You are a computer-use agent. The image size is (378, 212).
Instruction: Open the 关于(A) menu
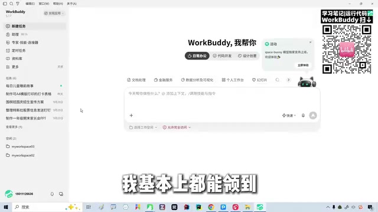(x=71, y=4)
